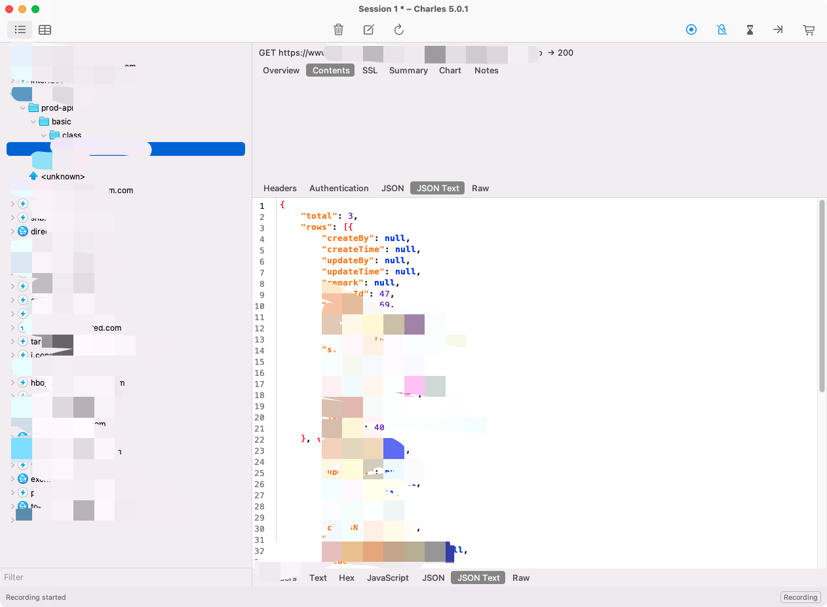Click the globe icon beside the 'direc' host
The height and width of the screenshot is (607, 827).
point(23,231)
